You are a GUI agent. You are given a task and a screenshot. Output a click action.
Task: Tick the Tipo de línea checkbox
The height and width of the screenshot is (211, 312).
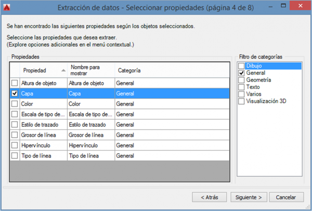15,156
